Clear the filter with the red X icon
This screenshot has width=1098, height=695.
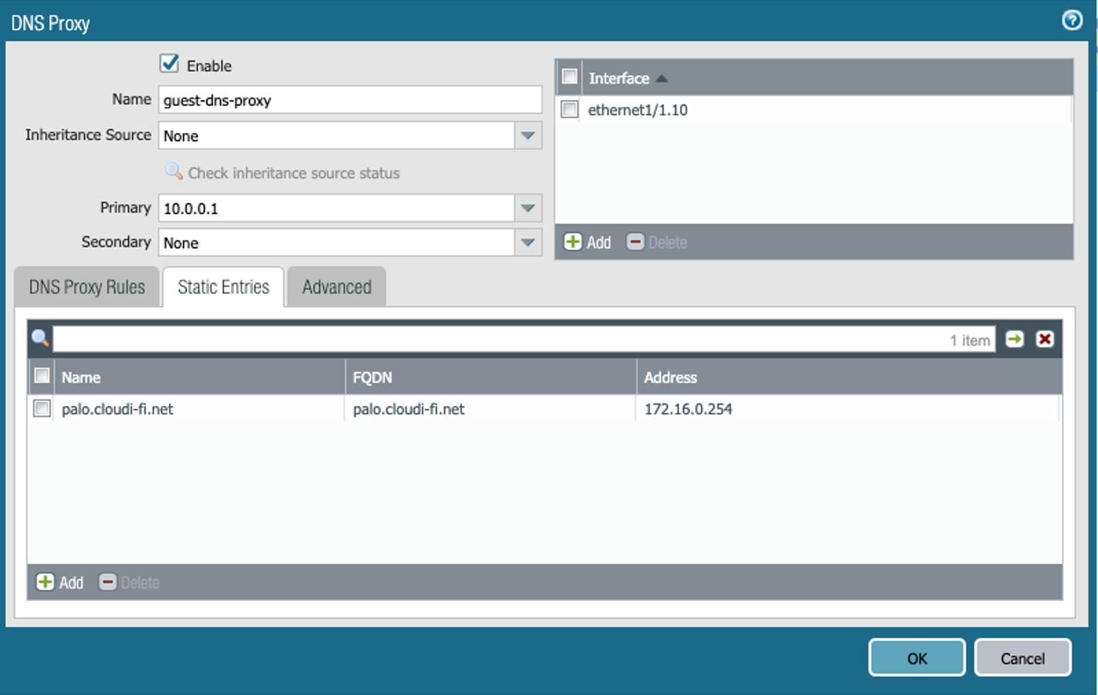coord(1045,338)
